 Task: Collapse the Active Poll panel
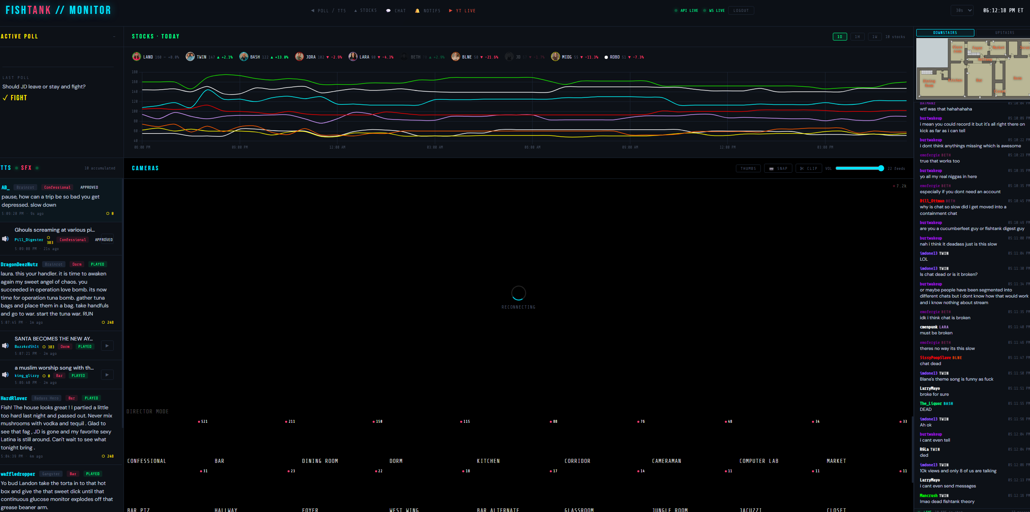[114, 36]
